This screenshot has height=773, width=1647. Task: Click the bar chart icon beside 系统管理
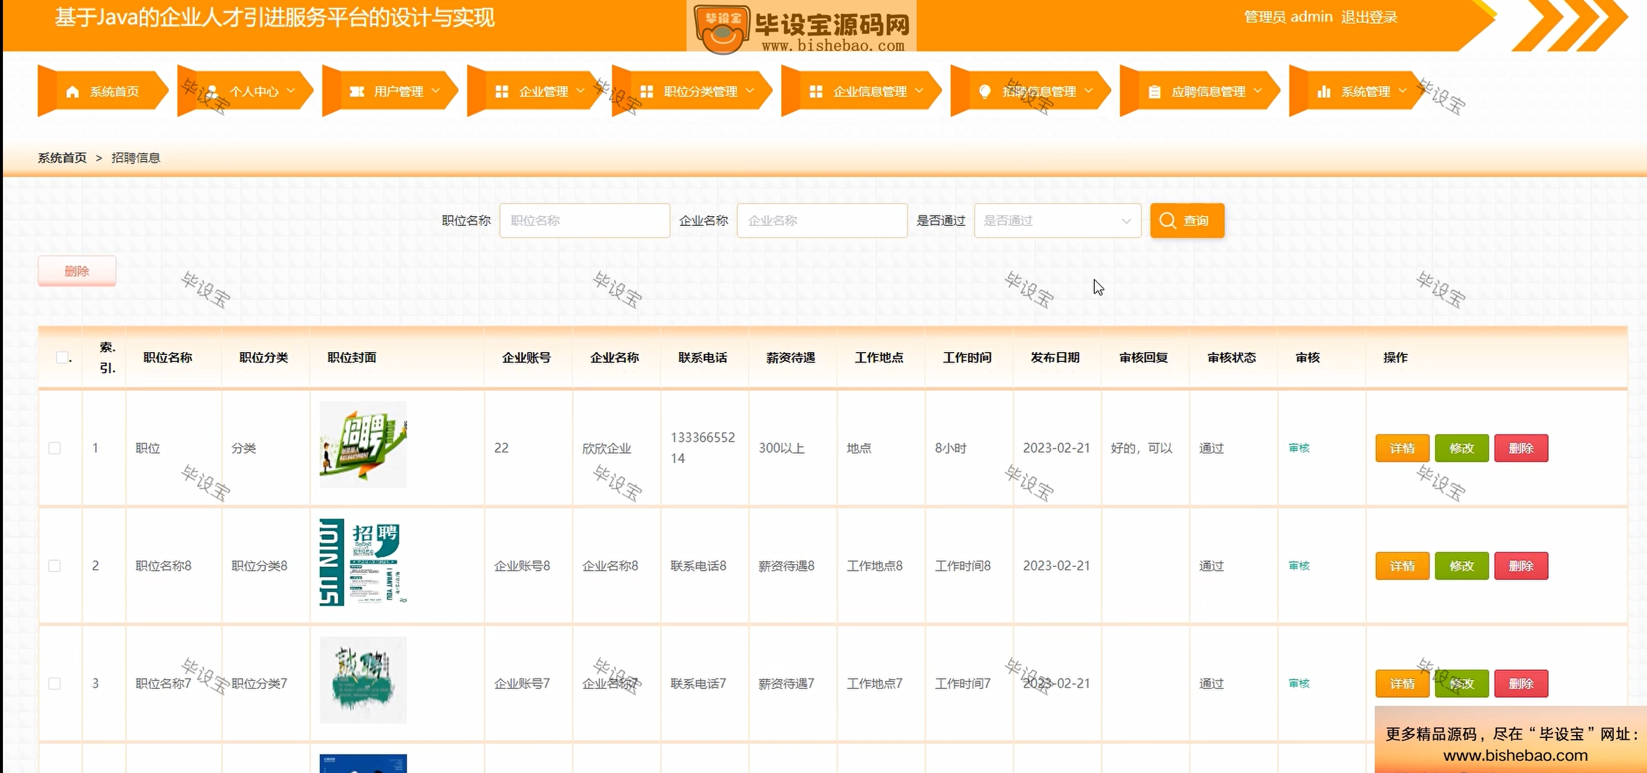click(1323, 92)
